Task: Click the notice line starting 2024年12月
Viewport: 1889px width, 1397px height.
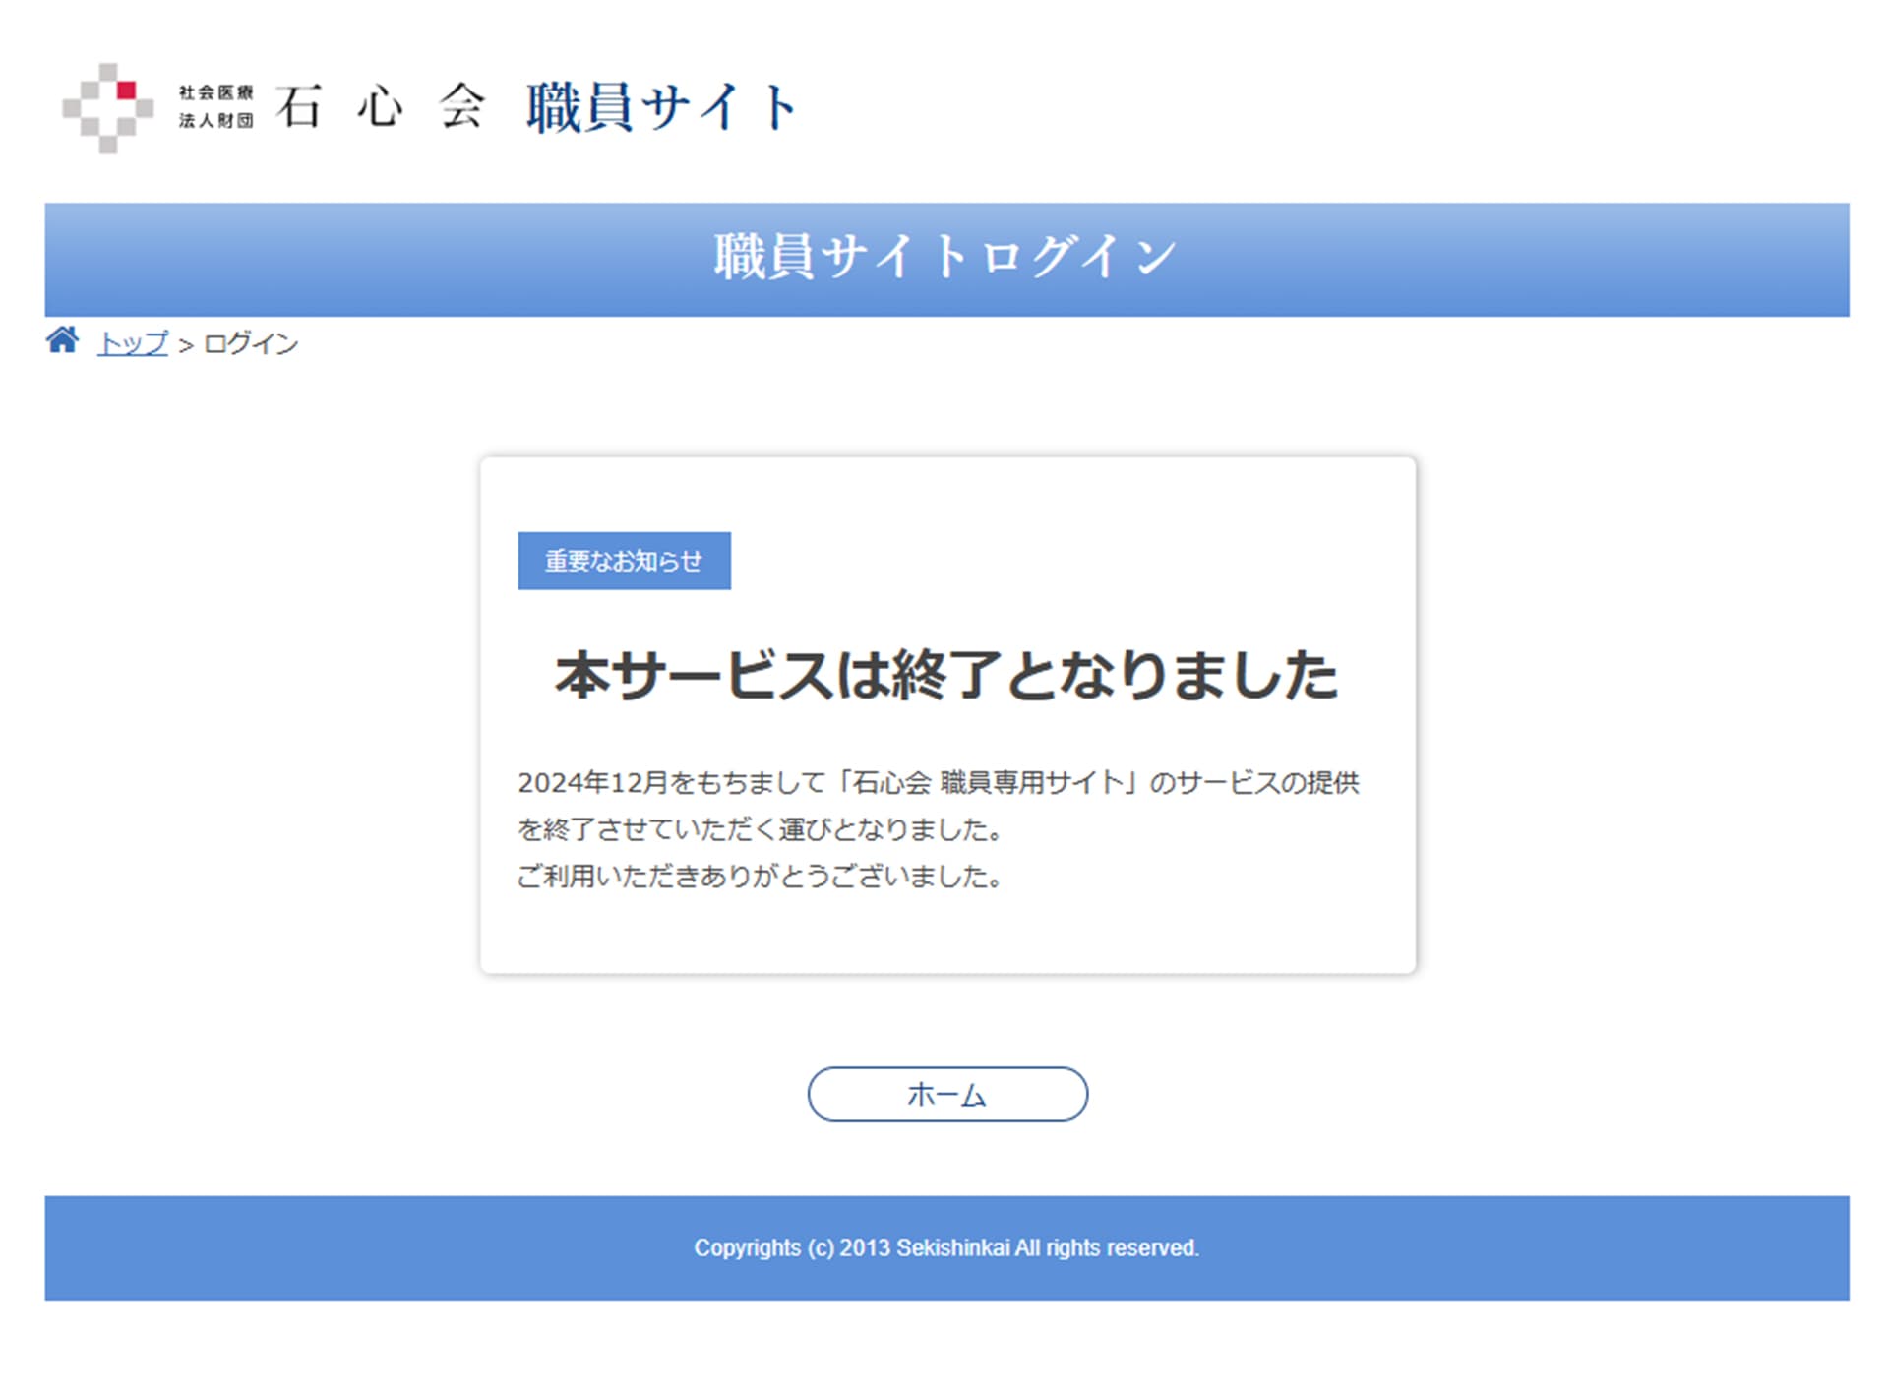Action: [x=938, y=783]
